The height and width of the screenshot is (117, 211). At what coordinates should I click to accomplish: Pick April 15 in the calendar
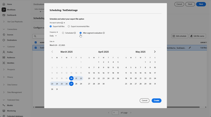click(99, 73)
